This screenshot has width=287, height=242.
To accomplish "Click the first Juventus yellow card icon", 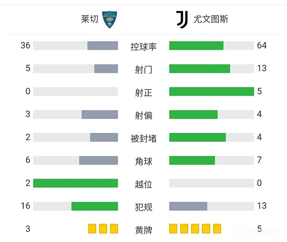I will (x=174, y=229).
